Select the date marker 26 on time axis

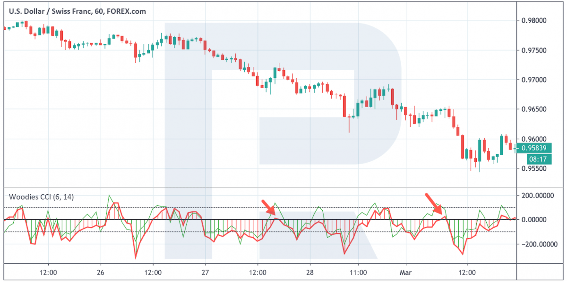100,273
